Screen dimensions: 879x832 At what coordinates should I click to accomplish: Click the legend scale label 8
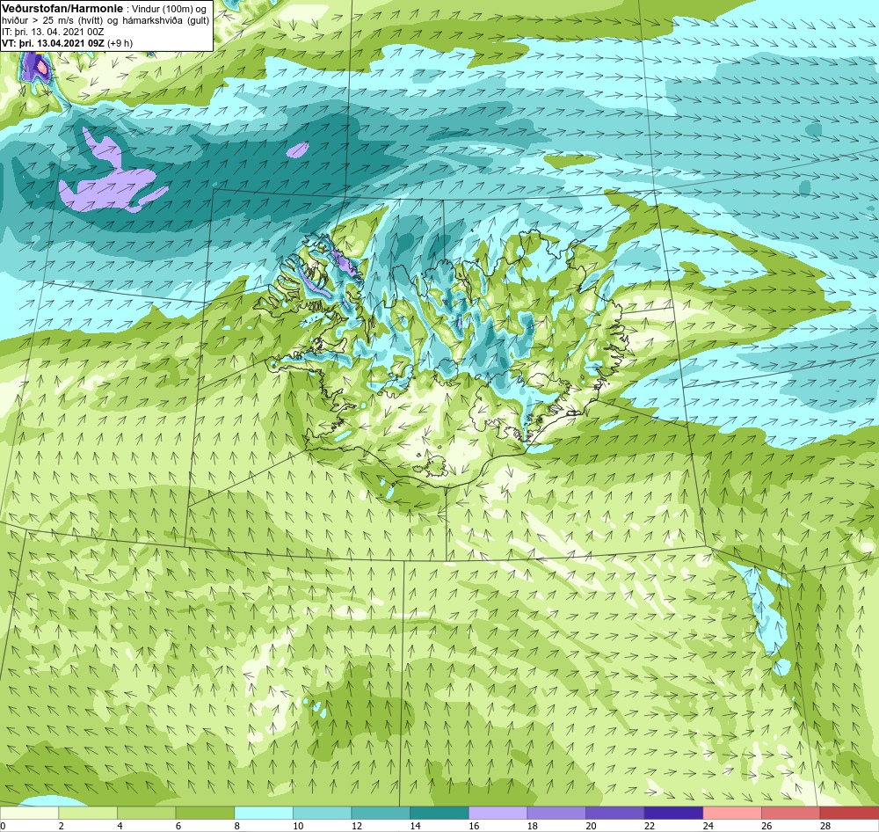pyautogui.click(x=237, y=826)
